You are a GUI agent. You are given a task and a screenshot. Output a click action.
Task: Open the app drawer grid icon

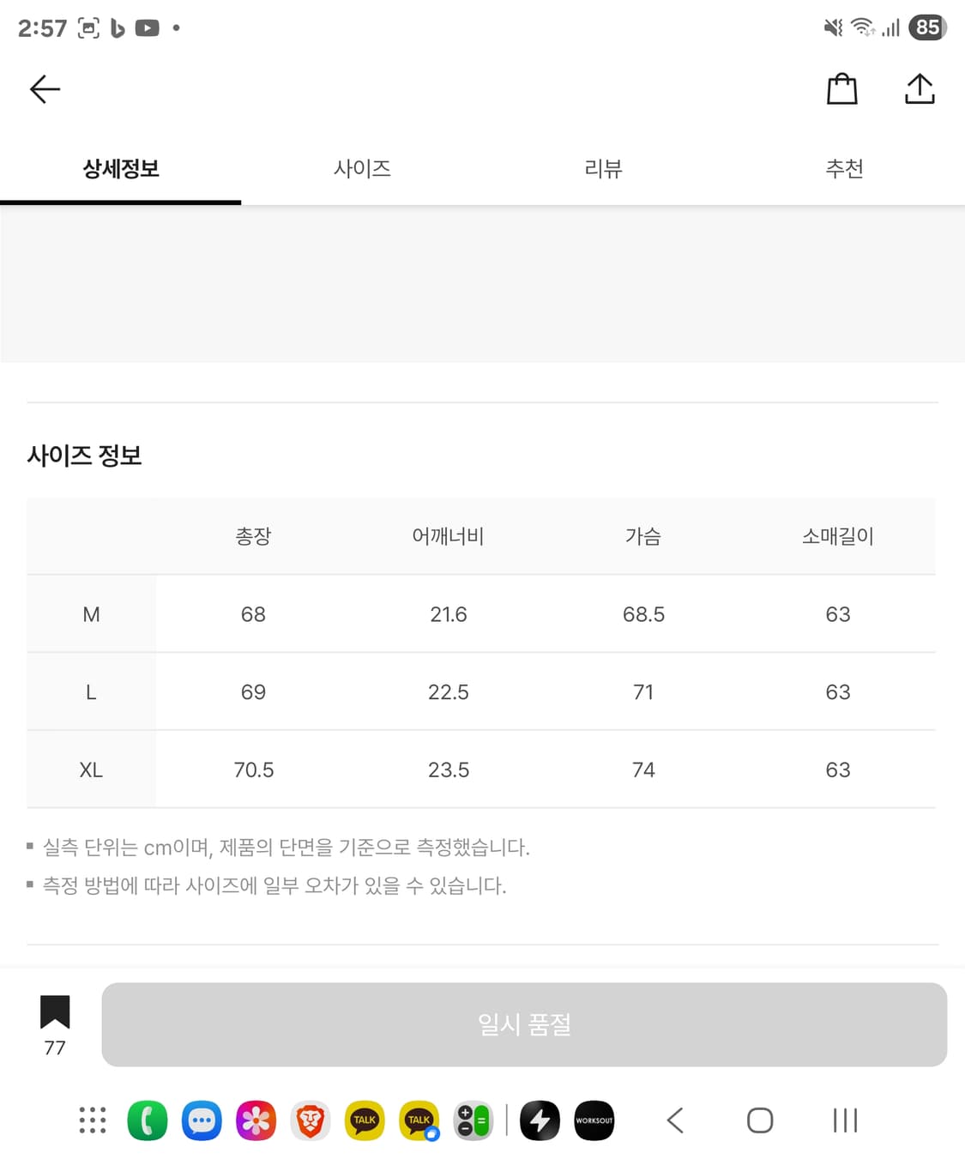[93, 1120]
